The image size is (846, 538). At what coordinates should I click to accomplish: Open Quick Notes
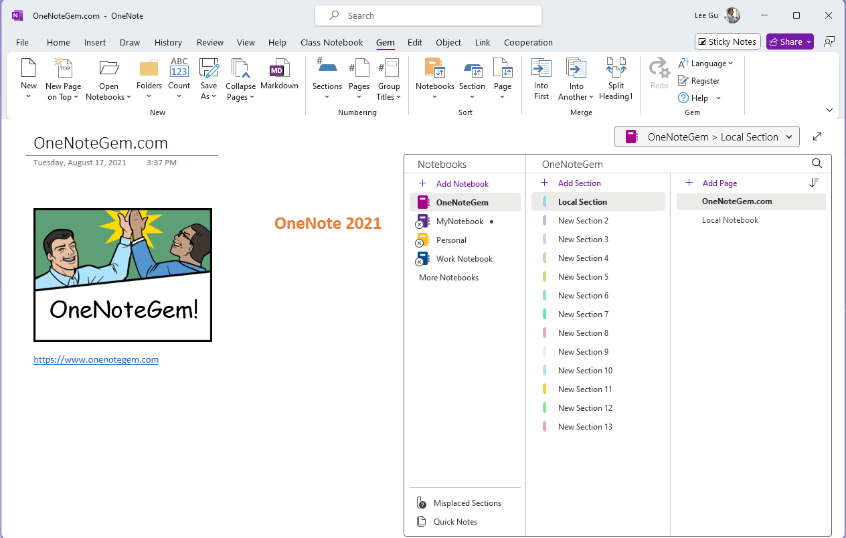coord(455,522)
